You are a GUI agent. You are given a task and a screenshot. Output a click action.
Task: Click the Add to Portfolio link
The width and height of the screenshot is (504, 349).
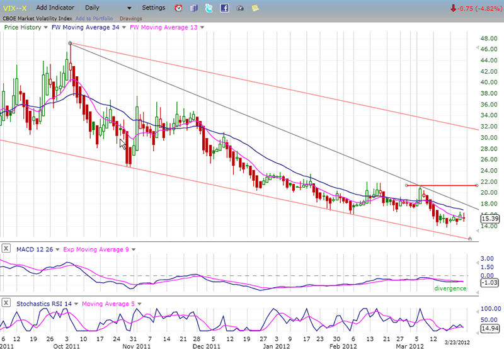[94, 18]
